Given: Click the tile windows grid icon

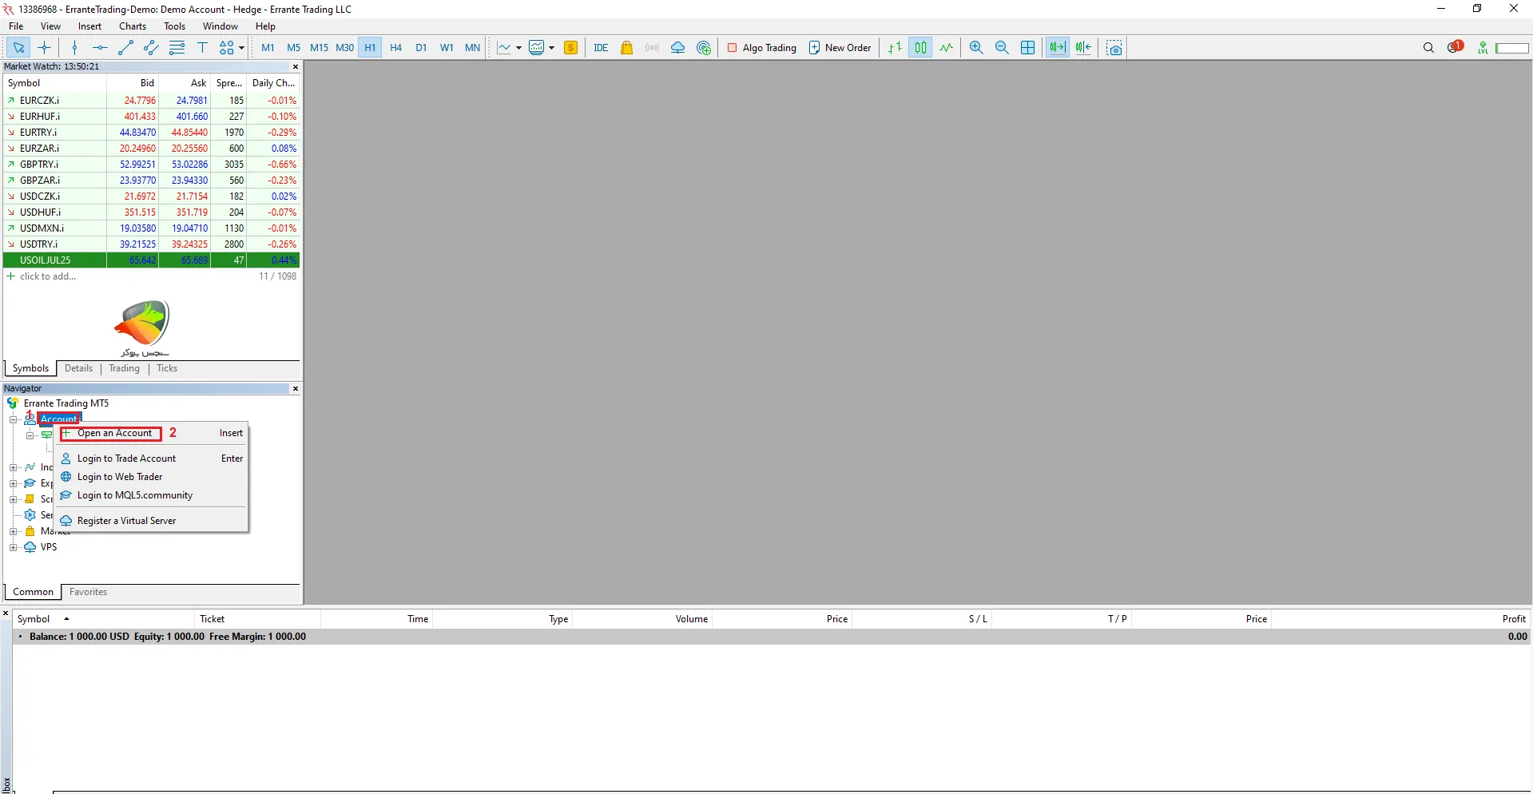Looking at the screenshot, I should pyautogui.click(x=1028, y=48).
